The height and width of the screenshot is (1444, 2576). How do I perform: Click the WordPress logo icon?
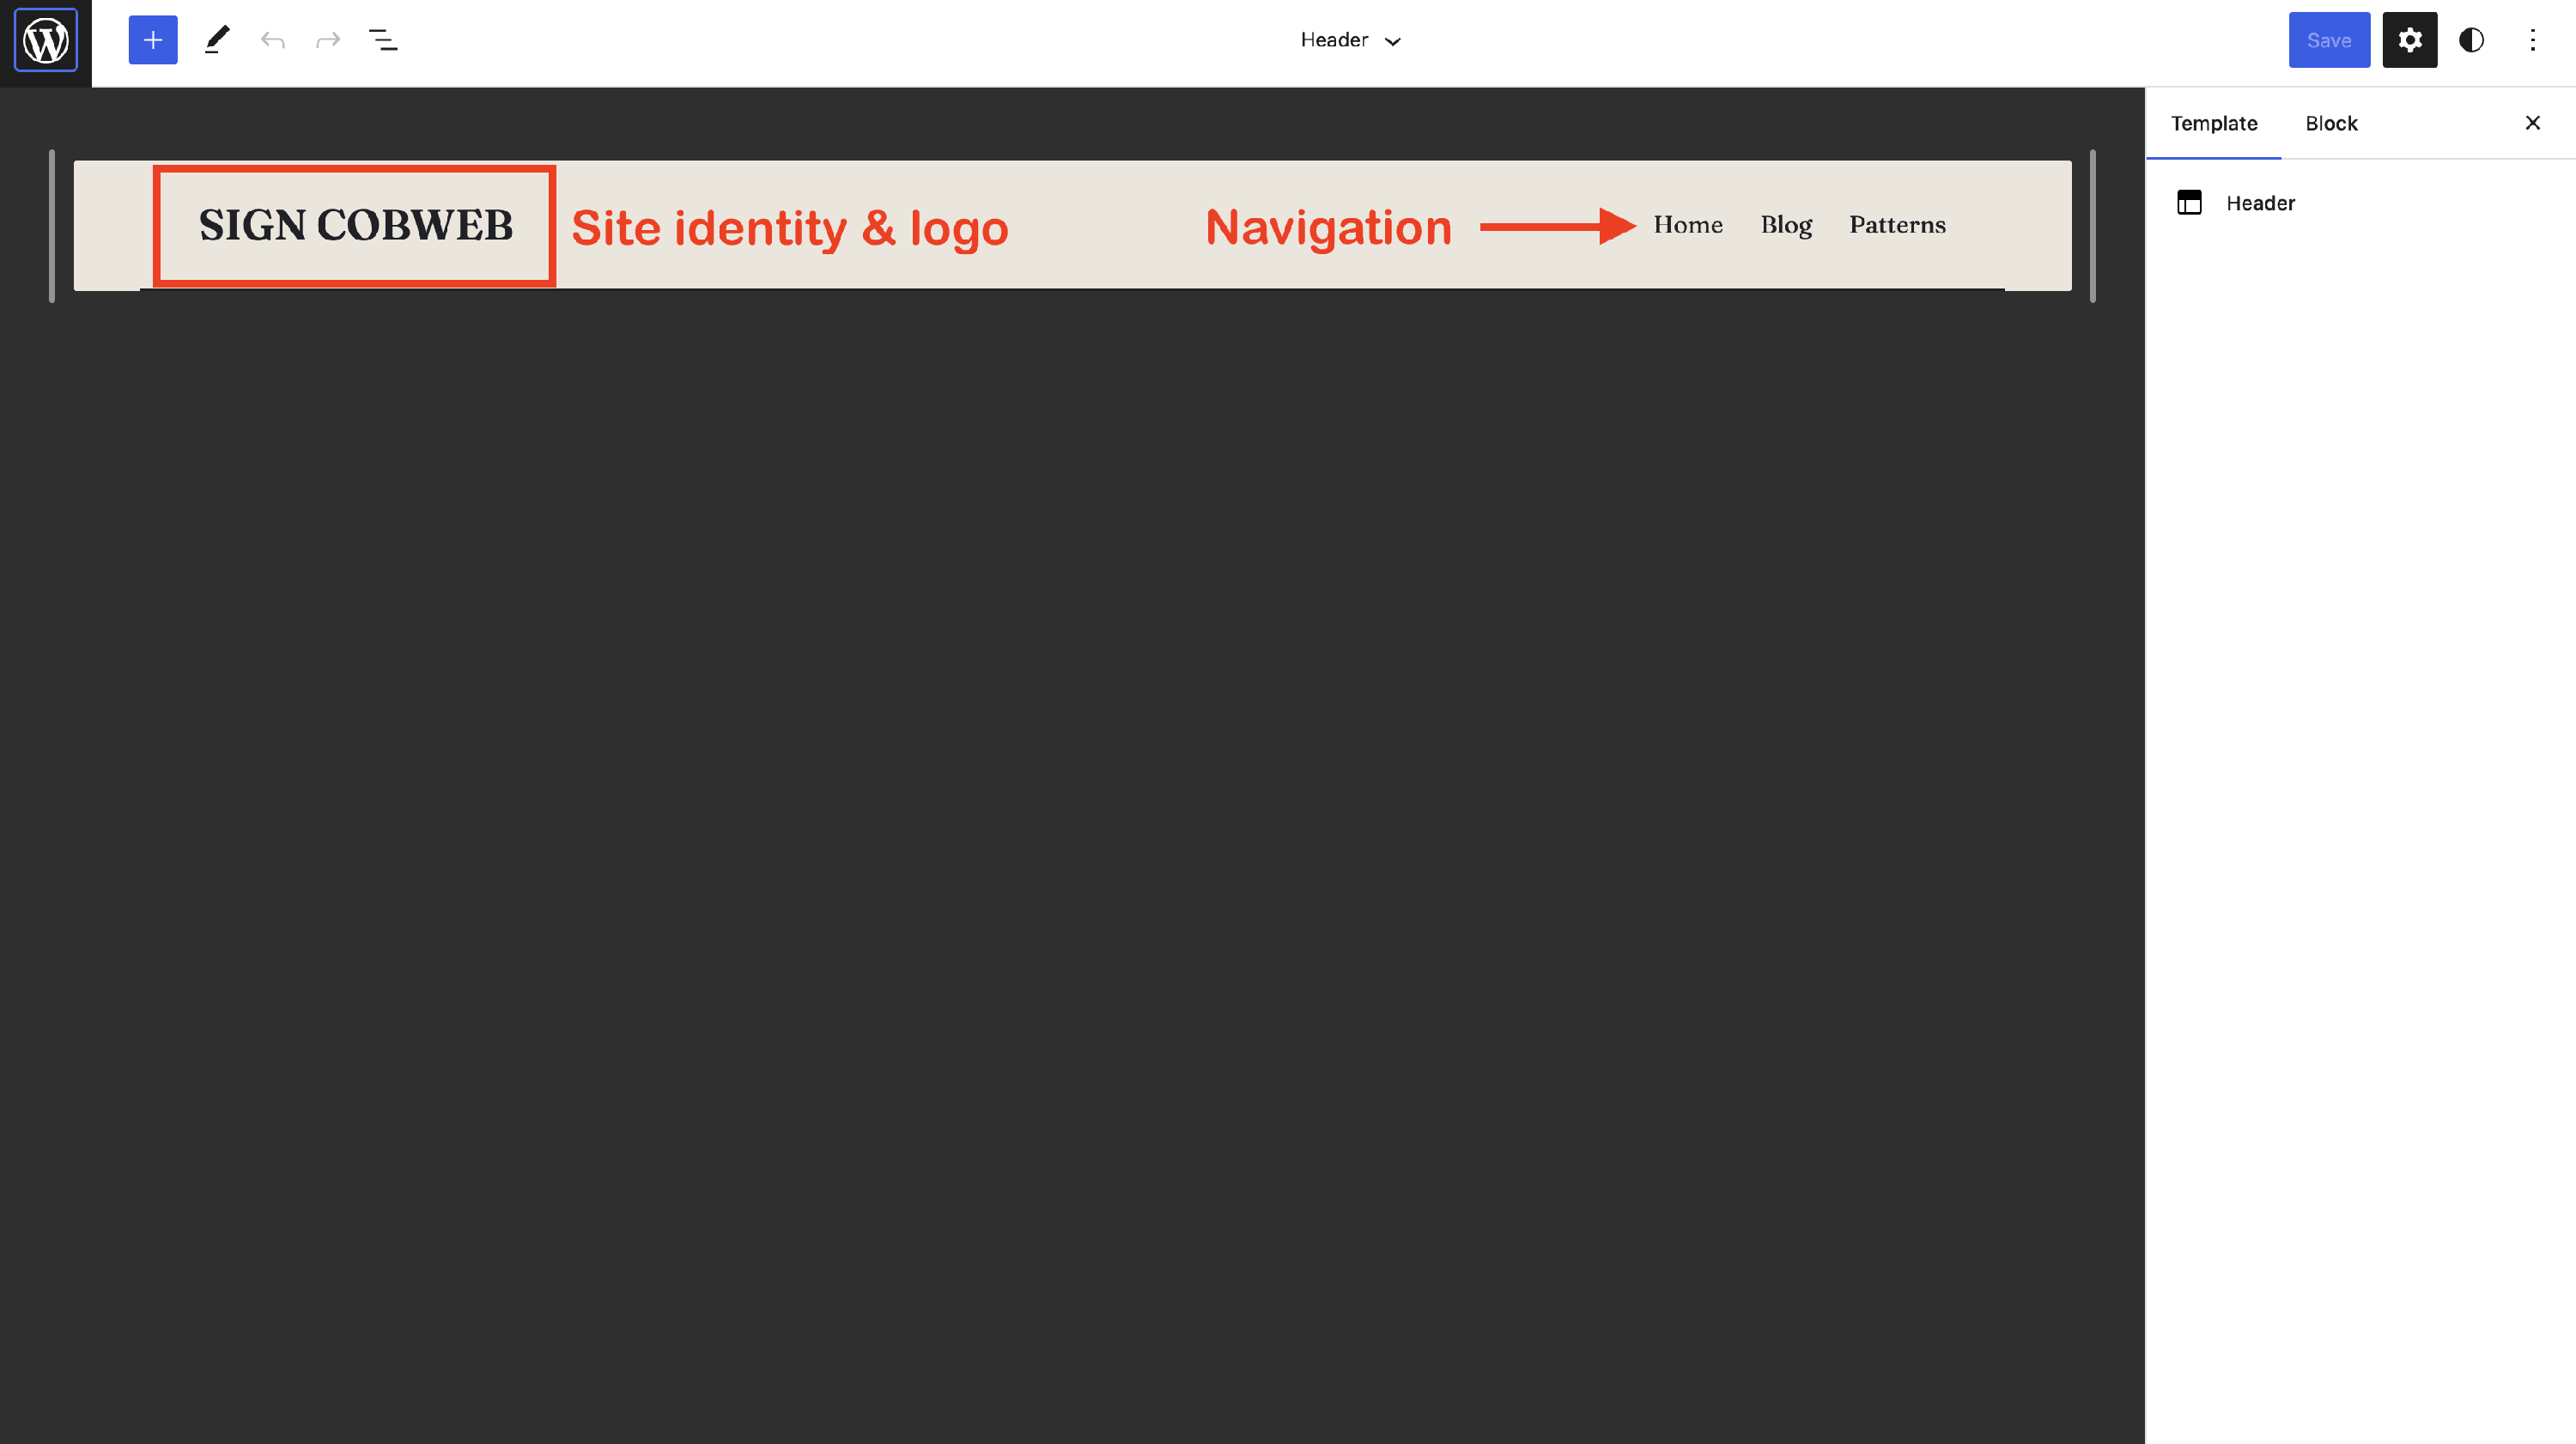point(46,41)
